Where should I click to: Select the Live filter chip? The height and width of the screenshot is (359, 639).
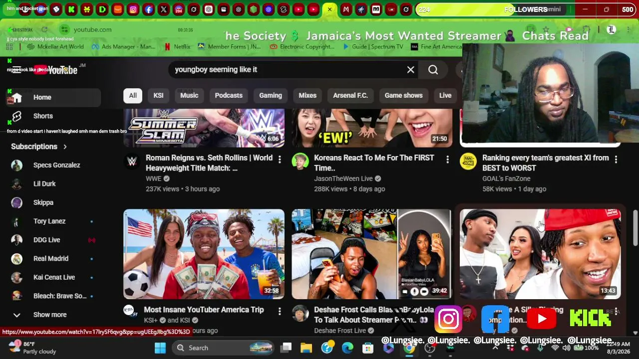coord(445,96)
